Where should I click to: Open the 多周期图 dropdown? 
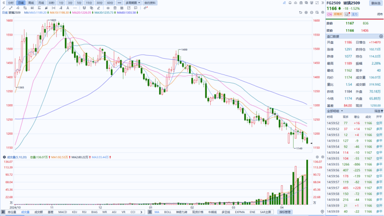click(133, 3)
